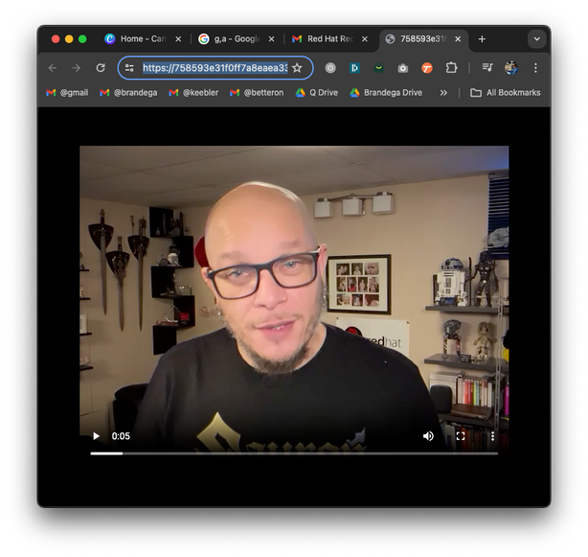Open a new browser tab
Image resolution: width=588 pixels, height=557 pixels.
click(x=482, y=39)
